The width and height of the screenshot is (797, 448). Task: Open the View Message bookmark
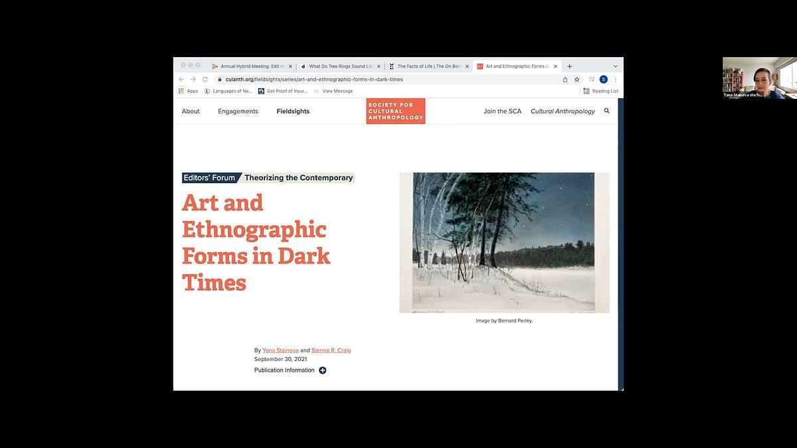[x=333, y=91]
